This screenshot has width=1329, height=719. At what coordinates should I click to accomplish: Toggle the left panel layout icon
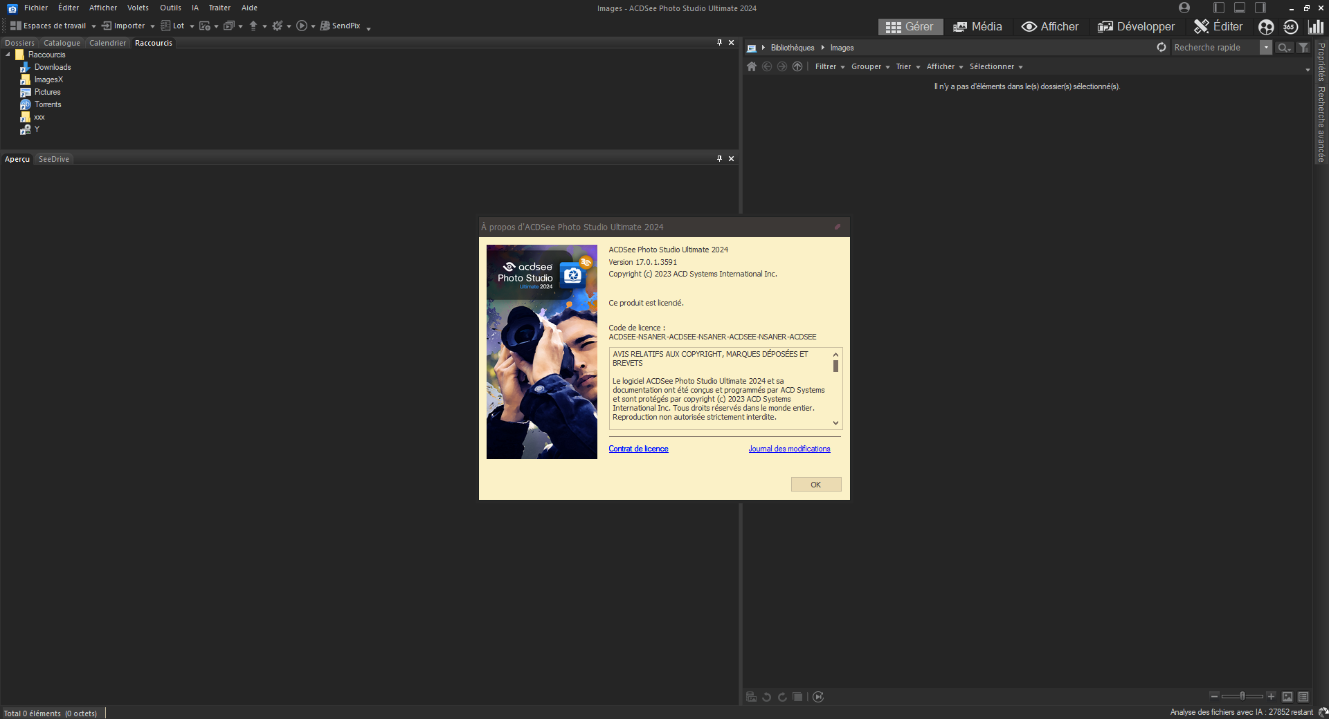[1219, 8]
